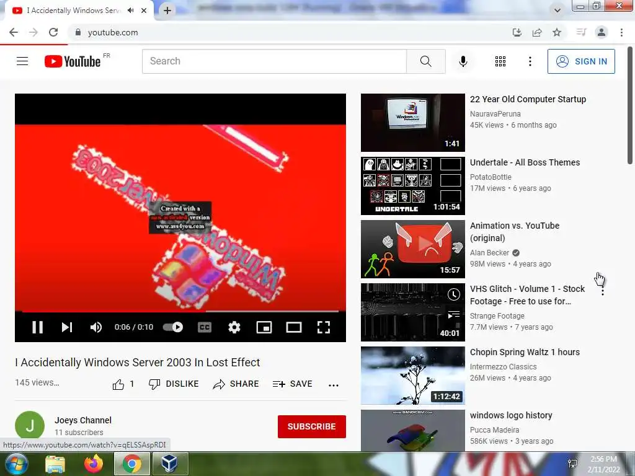Screen dimensions: 635x476
Task: Toggle the autoplay switch
Action: (173, 327)
